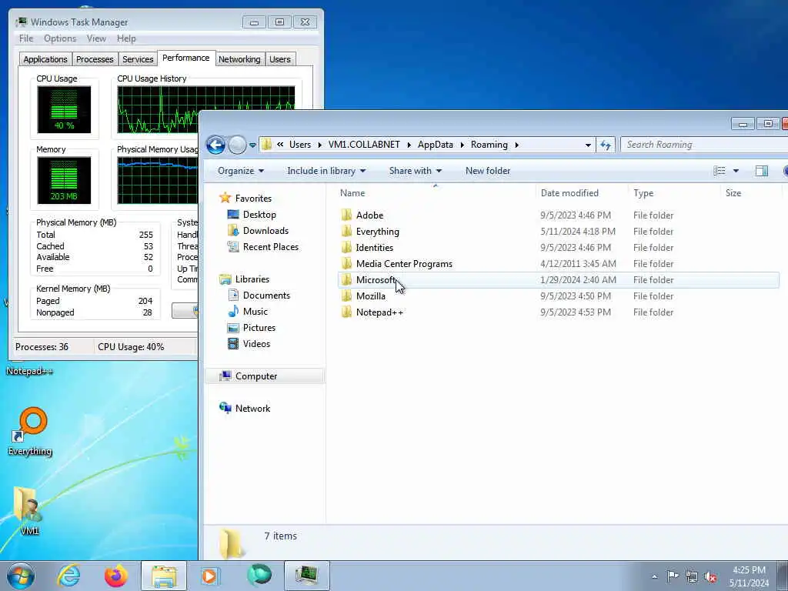Viewport: 788px width, 591px height.
Task: Open Recent Places in navigation pane
Action: point(263,247)
